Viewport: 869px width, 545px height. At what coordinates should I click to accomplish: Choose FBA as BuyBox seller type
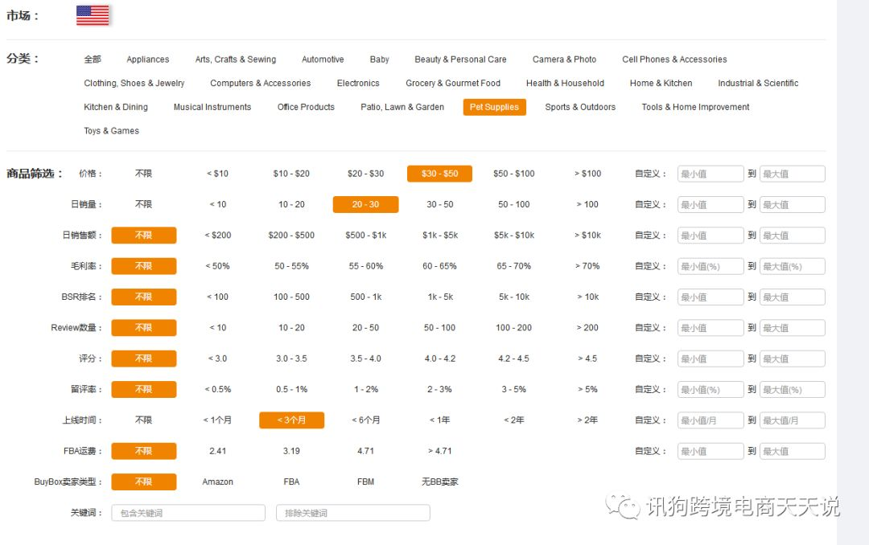click(291, 481)
